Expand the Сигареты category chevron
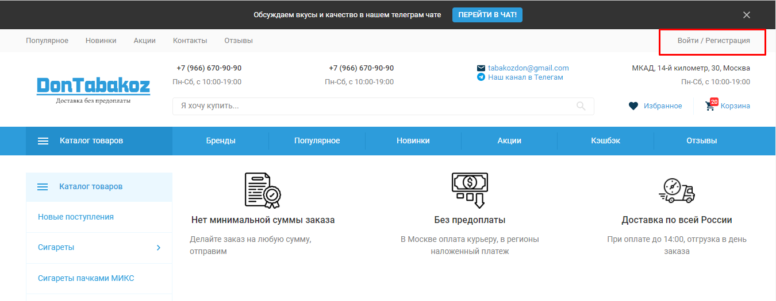The image size is (776, 301). pos(159,248)
